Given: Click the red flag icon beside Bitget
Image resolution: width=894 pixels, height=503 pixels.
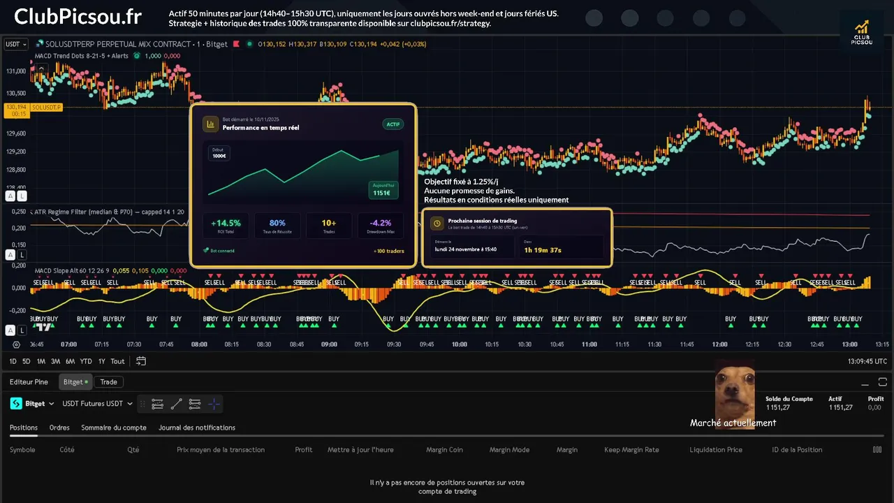Looking at the screenshot, I should tap(236, 44).
